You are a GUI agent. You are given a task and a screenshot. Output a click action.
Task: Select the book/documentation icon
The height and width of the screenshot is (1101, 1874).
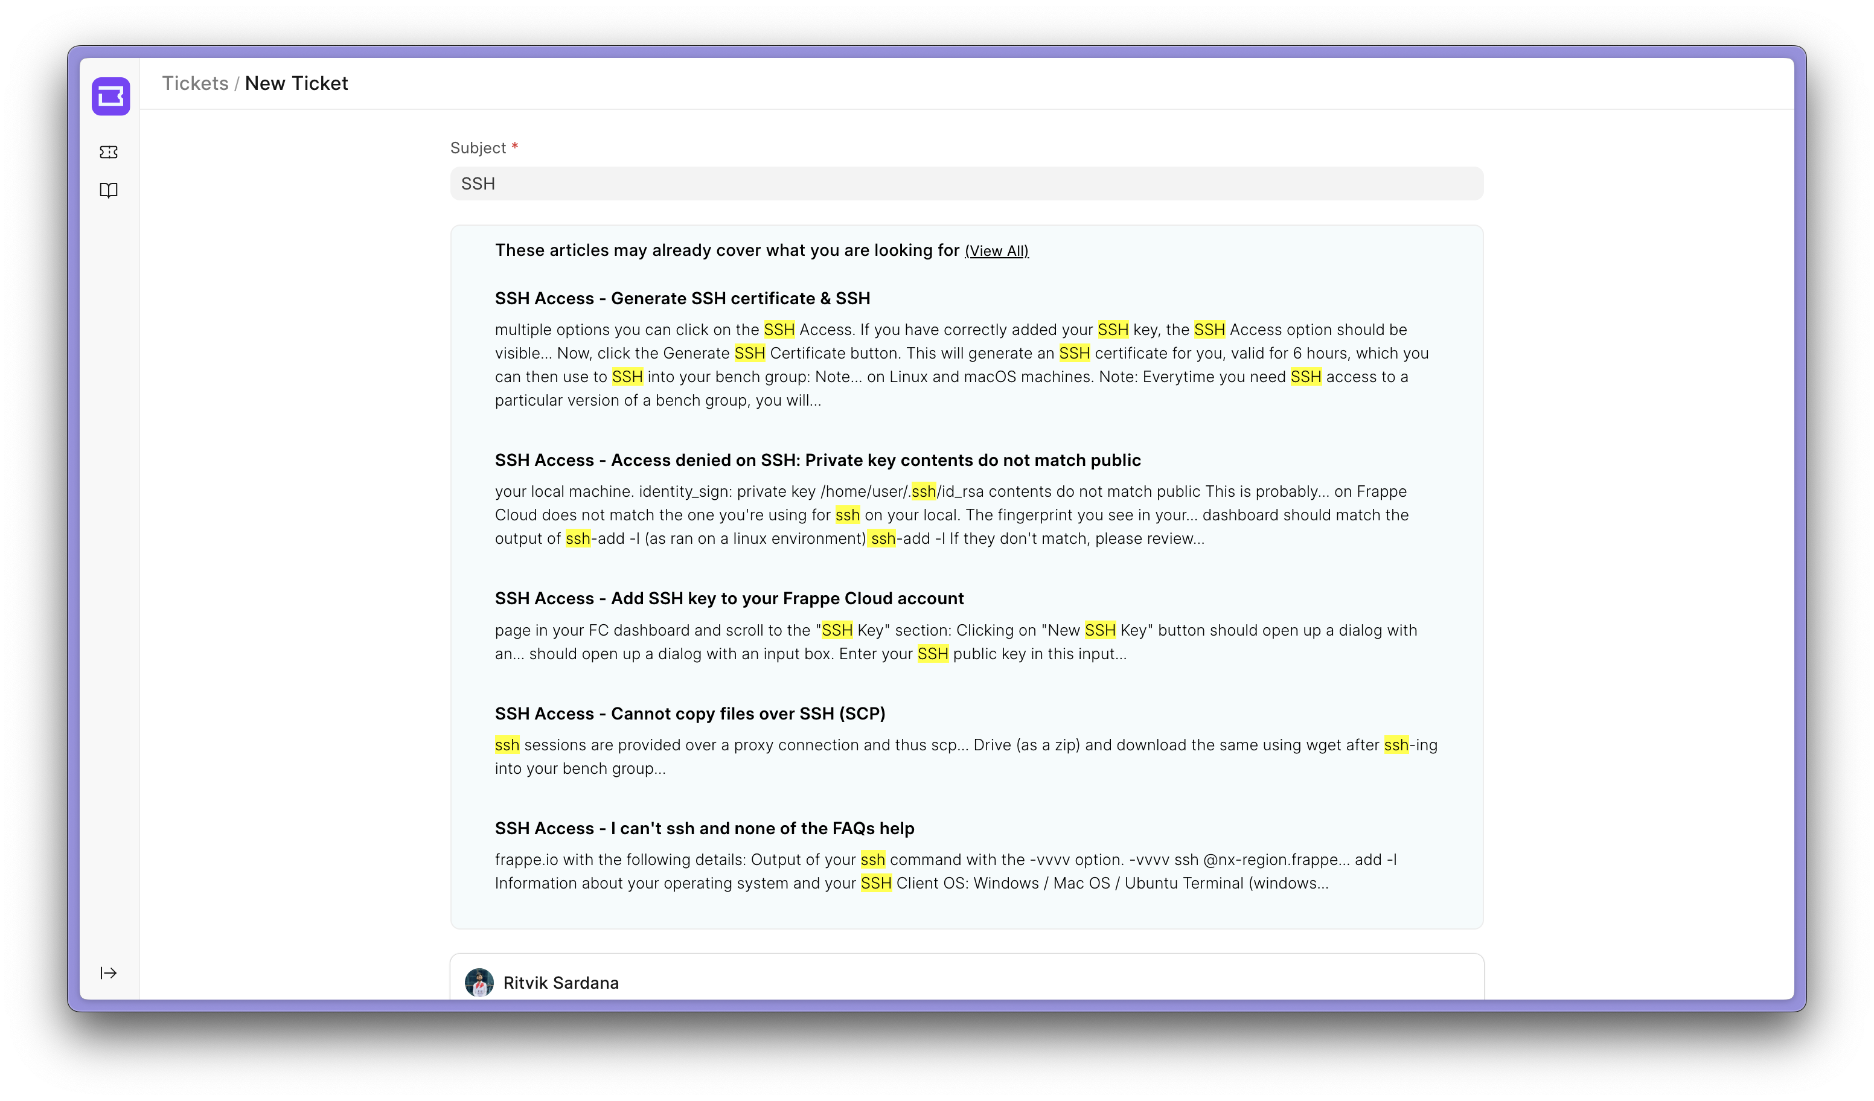110,190
